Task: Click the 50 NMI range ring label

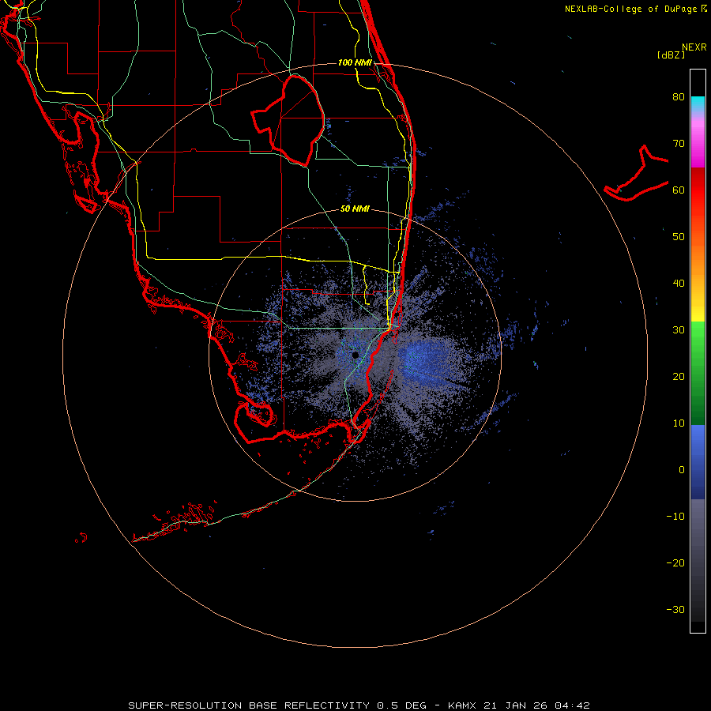Action: pos(355,209)
